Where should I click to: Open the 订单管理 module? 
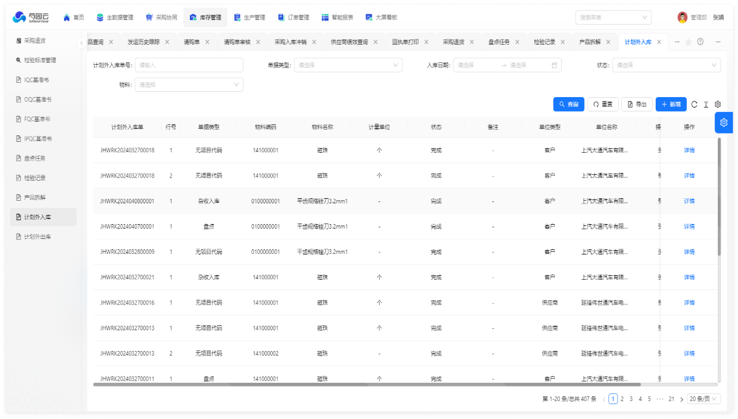click(294, 17)
